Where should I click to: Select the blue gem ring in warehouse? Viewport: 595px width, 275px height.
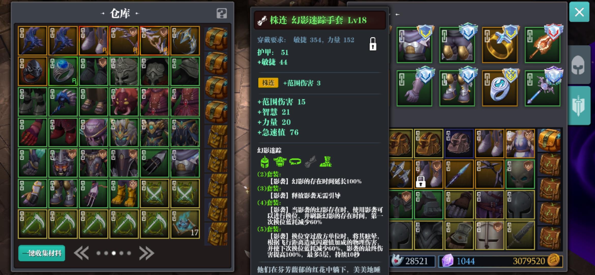click(63, 71)
